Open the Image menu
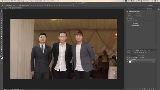The width and height of the screenshot is (160, 90). pyautogui.click(x=23, y=1)
